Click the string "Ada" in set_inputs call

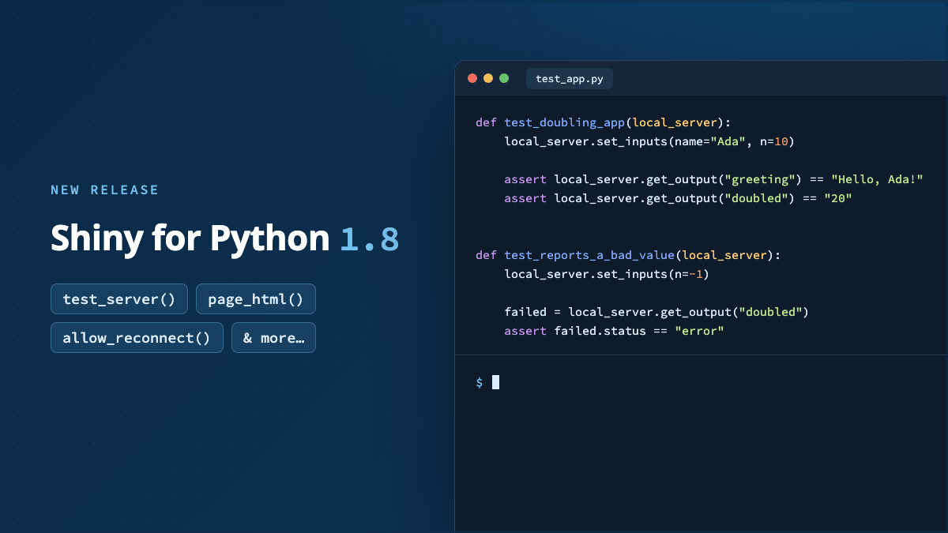pyautogui.click(x=728, y=141)
